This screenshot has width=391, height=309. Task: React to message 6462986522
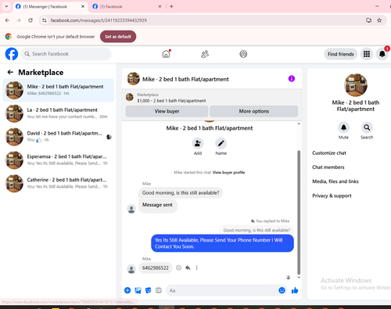[x=178, y=268]
